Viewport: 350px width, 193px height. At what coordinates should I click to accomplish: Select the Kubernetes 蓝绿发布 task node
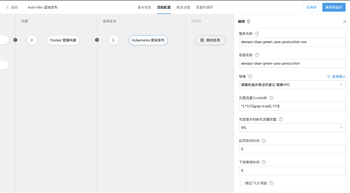pyautogui.click(x=148, y=40)
